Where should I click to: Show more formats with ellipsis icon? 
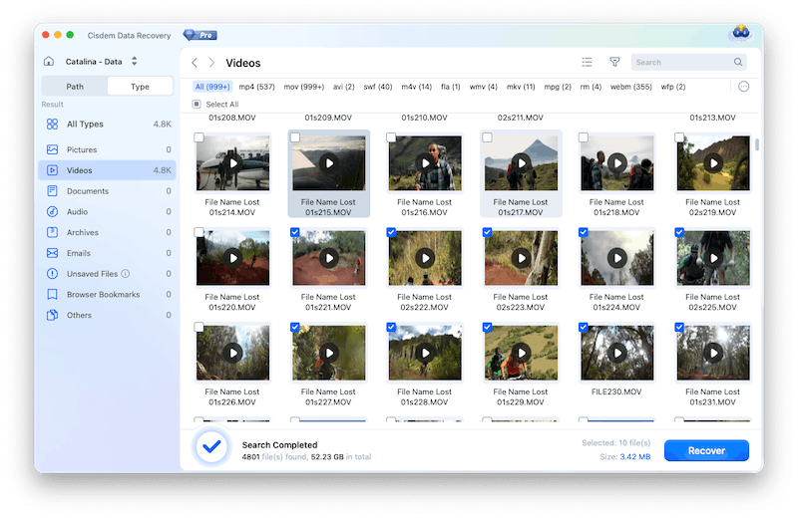click(x=743, y=87)
